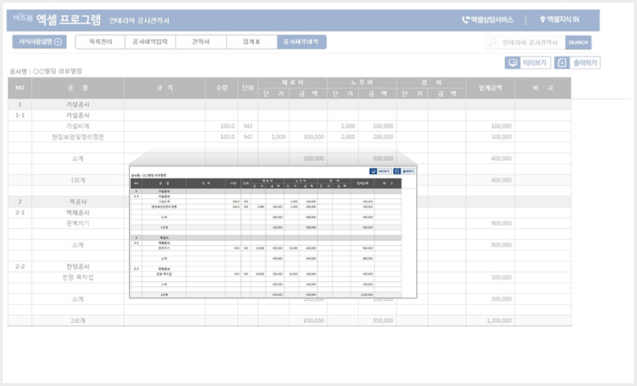Screen dimensions: 637x386
Task: Select the 천정공사 cell in row 2-2
Action: 78,267
